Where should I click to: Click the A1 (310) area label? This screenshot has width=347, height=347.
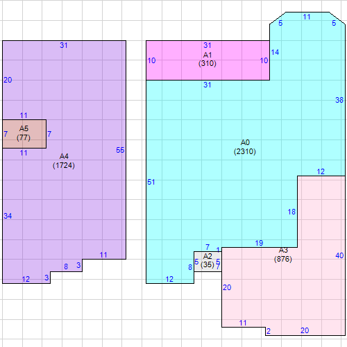pyautogui.click(x=208, y=59)
